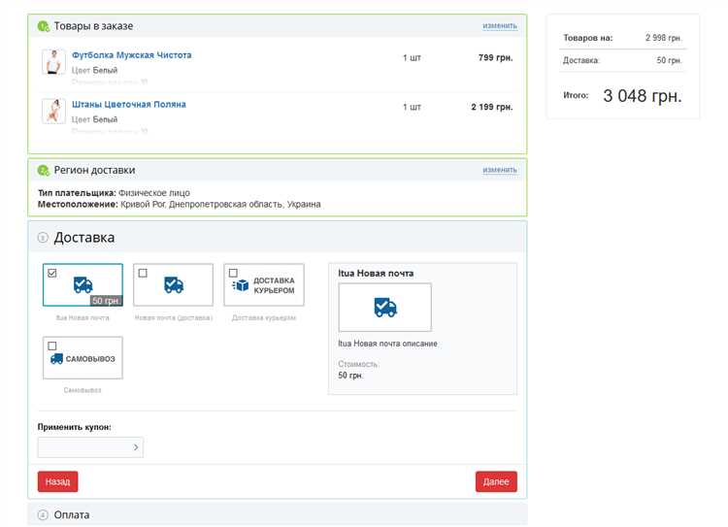Click the Самовывоз caption under tile
The width and height of the screenshot is (728, 527).
tap(83, 390)
